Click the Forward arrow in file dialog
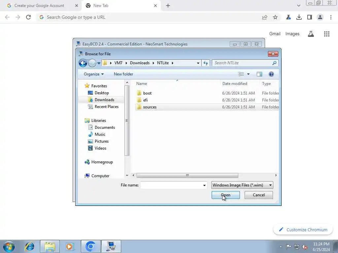The width and height of the screenshot is (338, 253). [92, 63]
